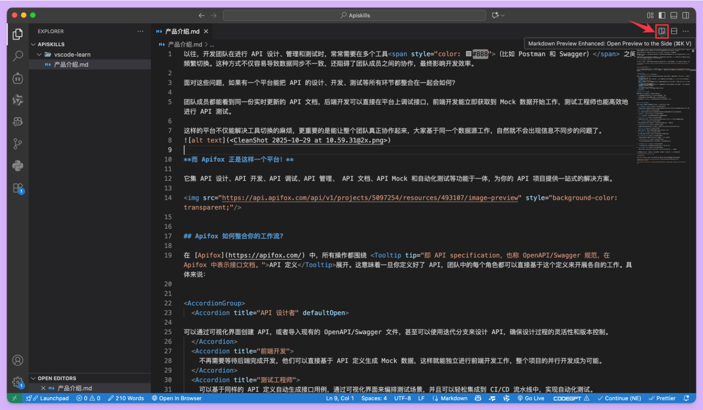703x410 pixels.
Task: Click the Accounts icon in activity bar
Action: (18, 360)
